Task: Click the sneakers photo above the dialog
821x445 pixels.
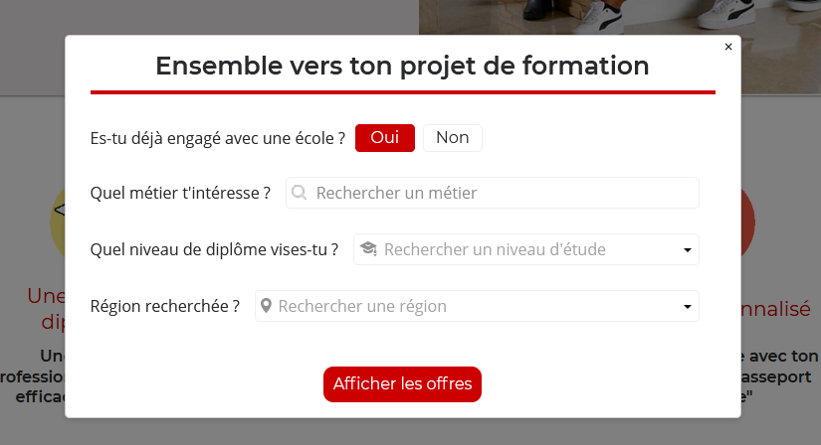Action: coord(617,16)
